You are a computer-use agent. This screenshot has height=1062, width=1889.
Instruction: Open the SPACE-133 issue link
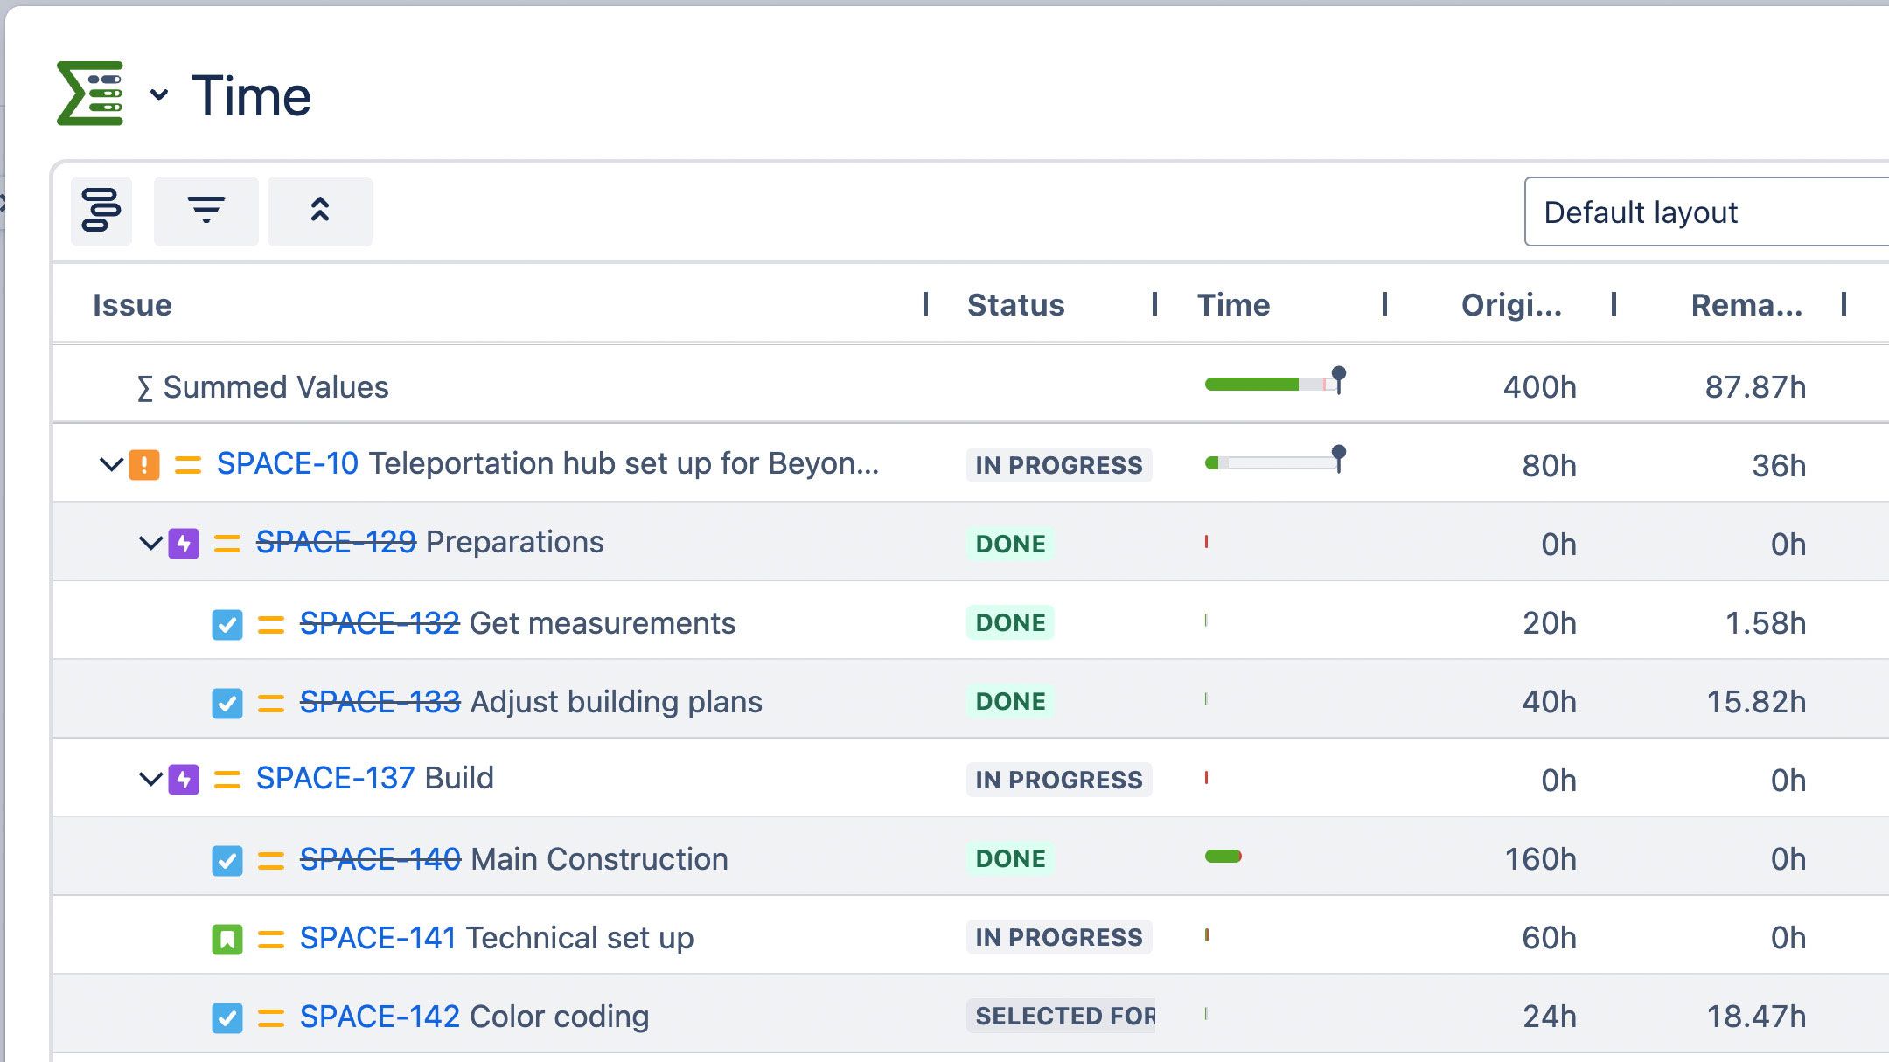pos(380,702)
